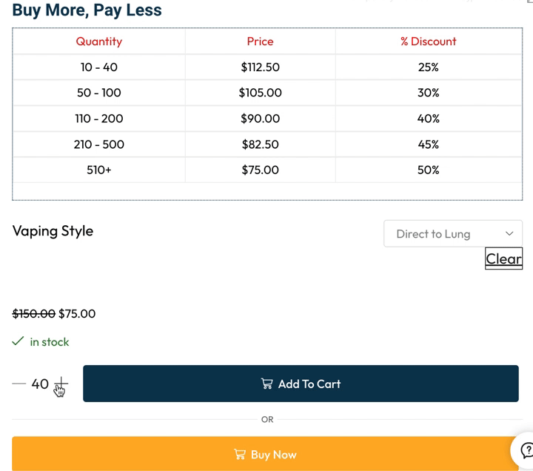533x471 pixels.
Task: Click the % Discount column header
Action: pyautogui.click(x=428, y=41)
